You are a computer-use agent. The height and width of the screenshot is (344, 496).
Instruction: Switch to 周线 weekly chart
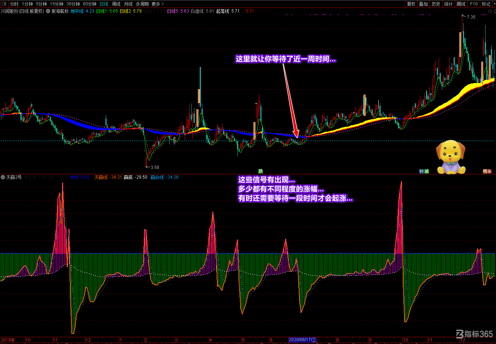(x=116, y=4)
